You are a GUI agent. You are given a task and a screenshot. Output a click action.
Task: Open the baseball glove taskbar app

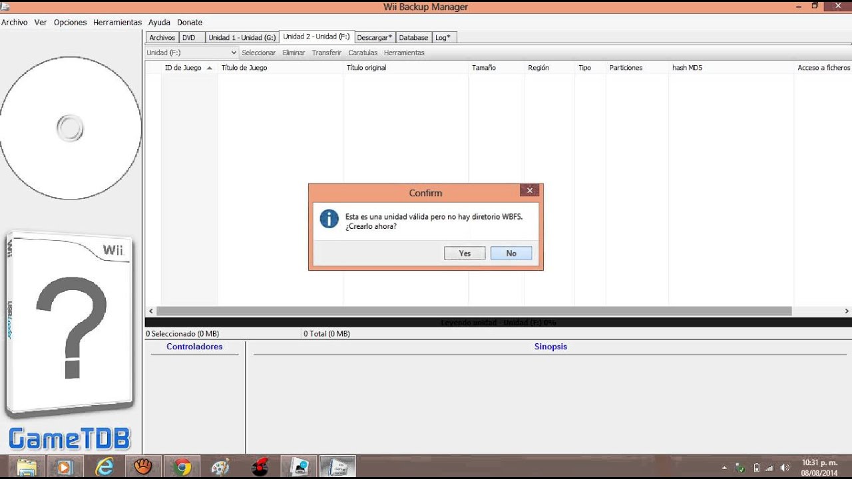tap(143, 467)
